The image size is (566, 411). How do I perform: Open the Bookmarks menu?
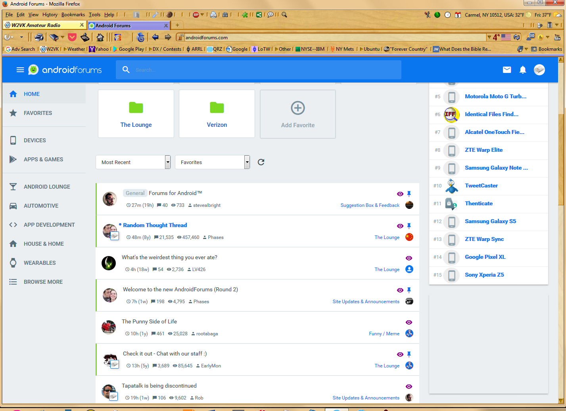tap(73, 15)
